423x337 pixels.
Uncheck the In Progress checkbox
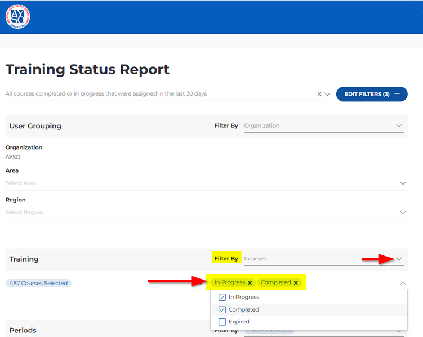222,297
